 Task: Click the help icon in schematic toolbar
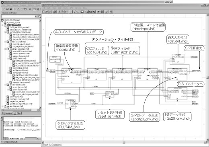[x=111, y=12]
